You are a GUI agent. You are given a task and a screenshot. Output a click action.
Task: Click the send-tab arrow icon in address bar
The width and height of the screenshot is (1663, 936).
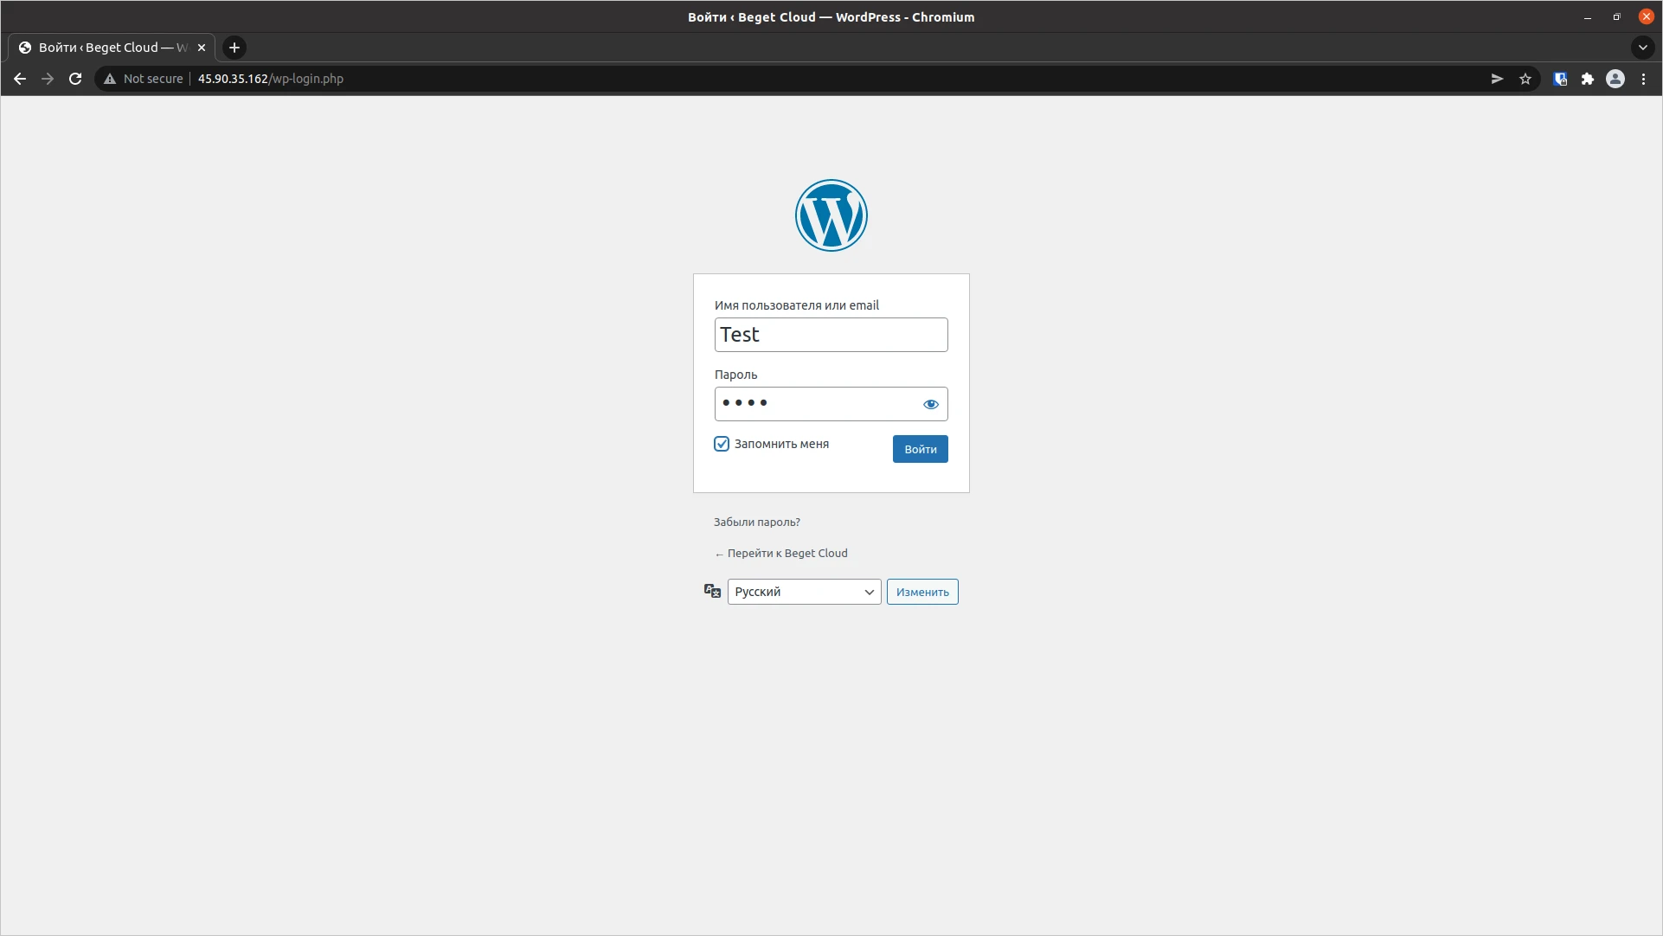pyautogui.click(x=1497, y=79)
